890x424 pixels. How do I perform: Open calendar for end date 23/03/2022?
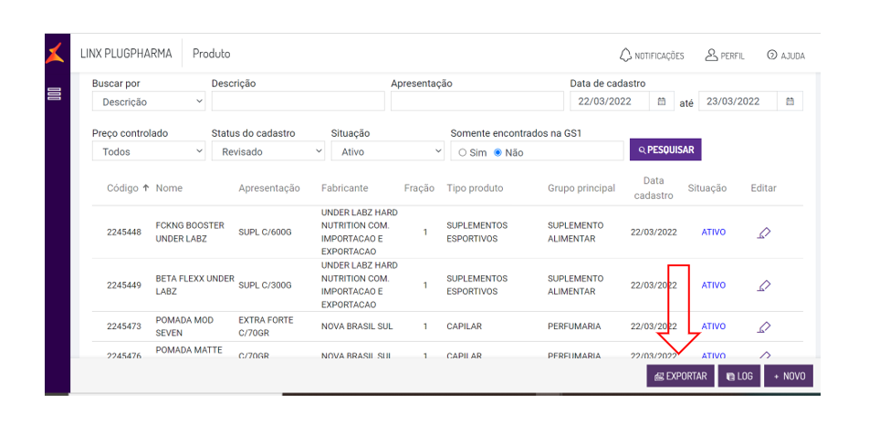point(790,101)
